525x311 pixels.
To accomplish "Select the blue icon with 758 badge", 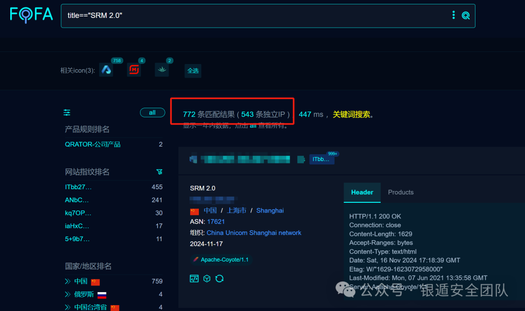I will tap(106, 70).
